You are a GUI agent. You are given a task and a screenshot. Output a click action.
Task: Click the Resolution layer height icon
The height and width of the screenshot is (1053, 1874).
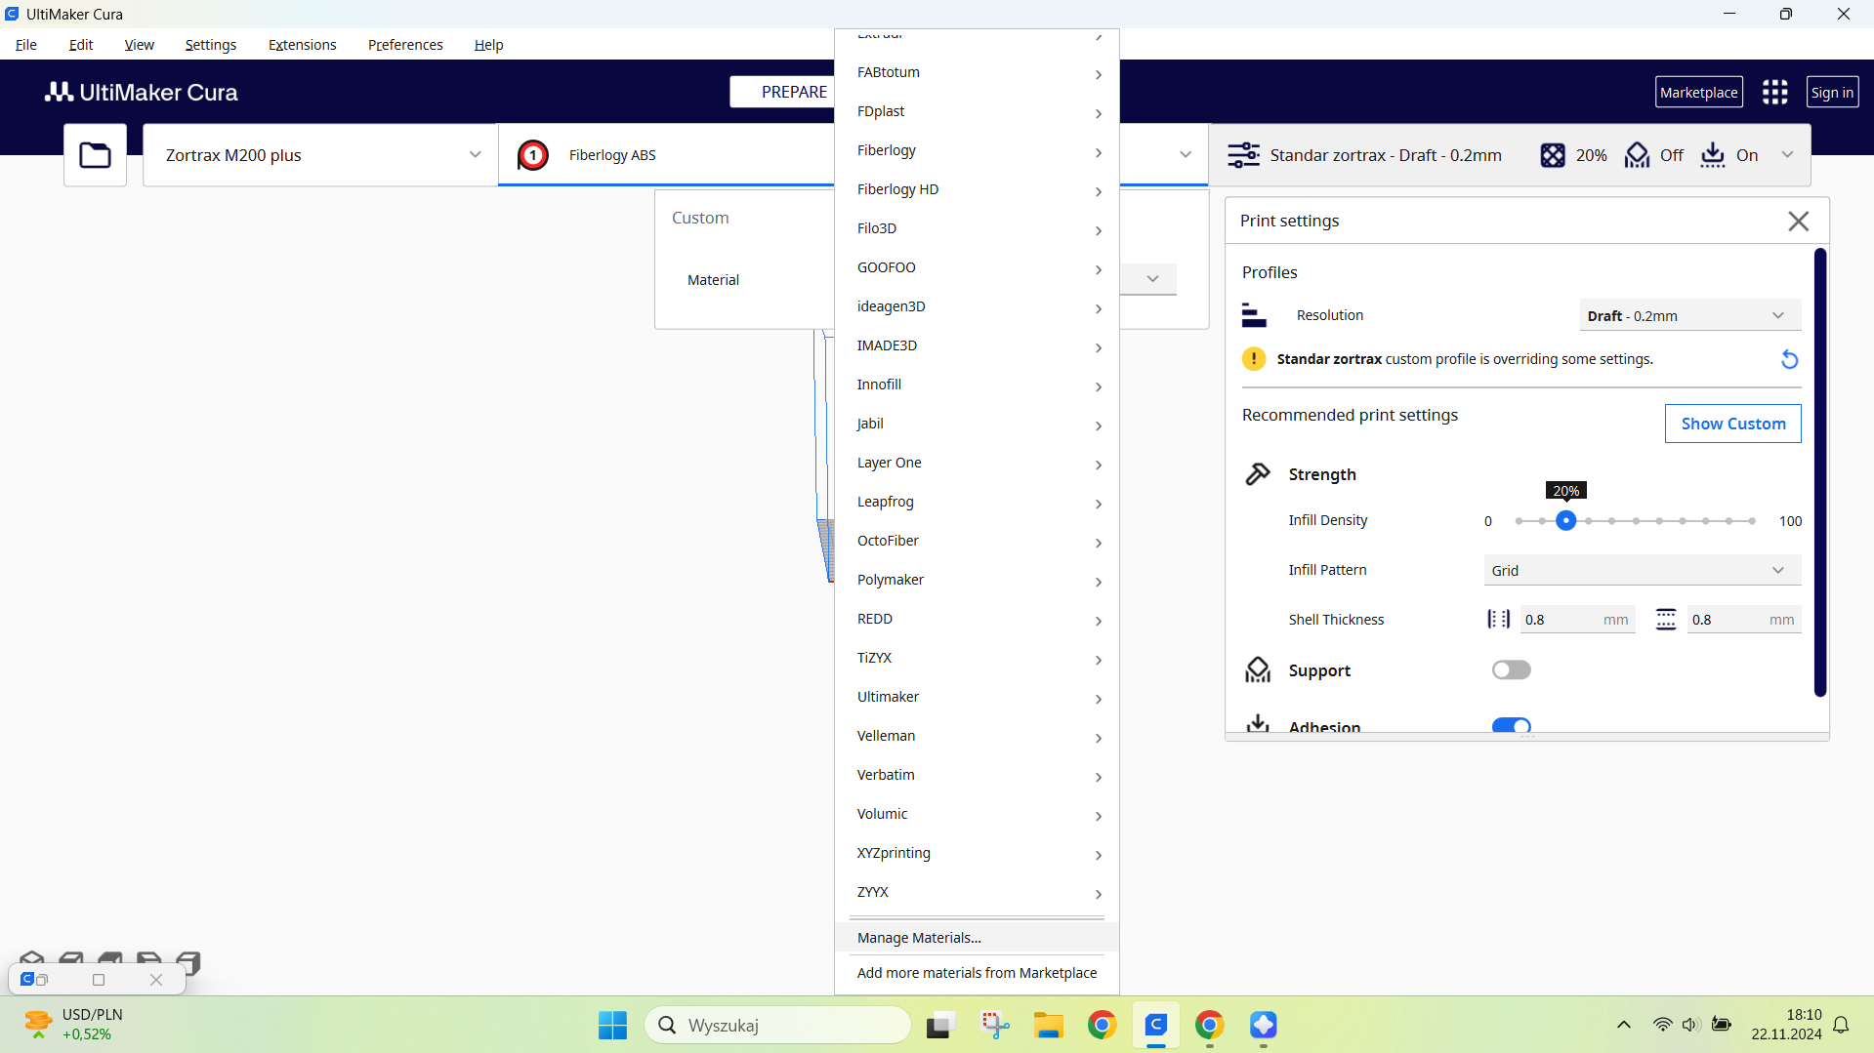(x=1254, y=315)
